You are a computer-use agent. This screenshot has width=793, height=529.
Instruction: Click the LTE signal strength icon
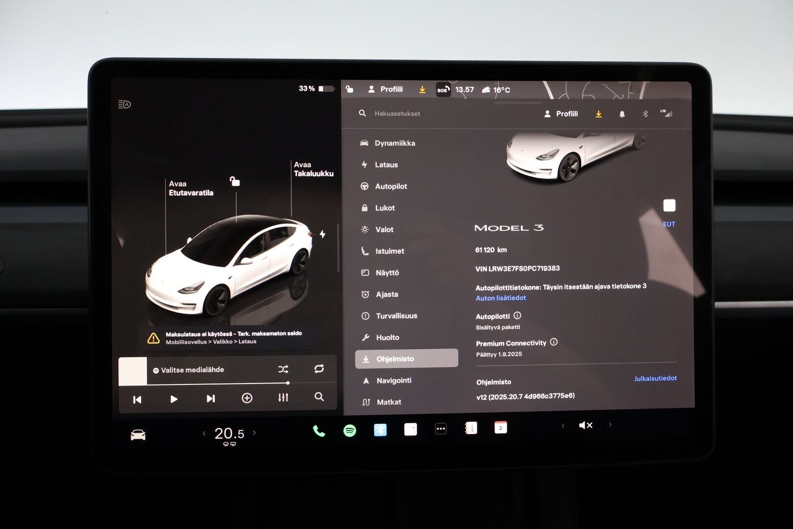coord(667,113)
